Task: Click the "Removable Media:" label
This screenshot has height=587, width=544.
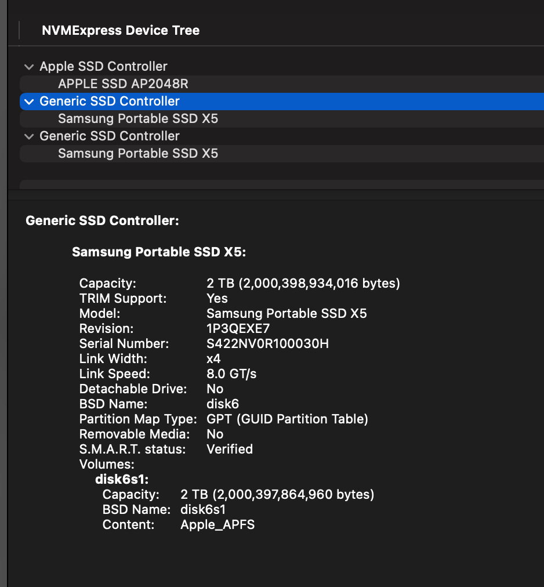Action: pyautogui.click(x=135, y=434)
